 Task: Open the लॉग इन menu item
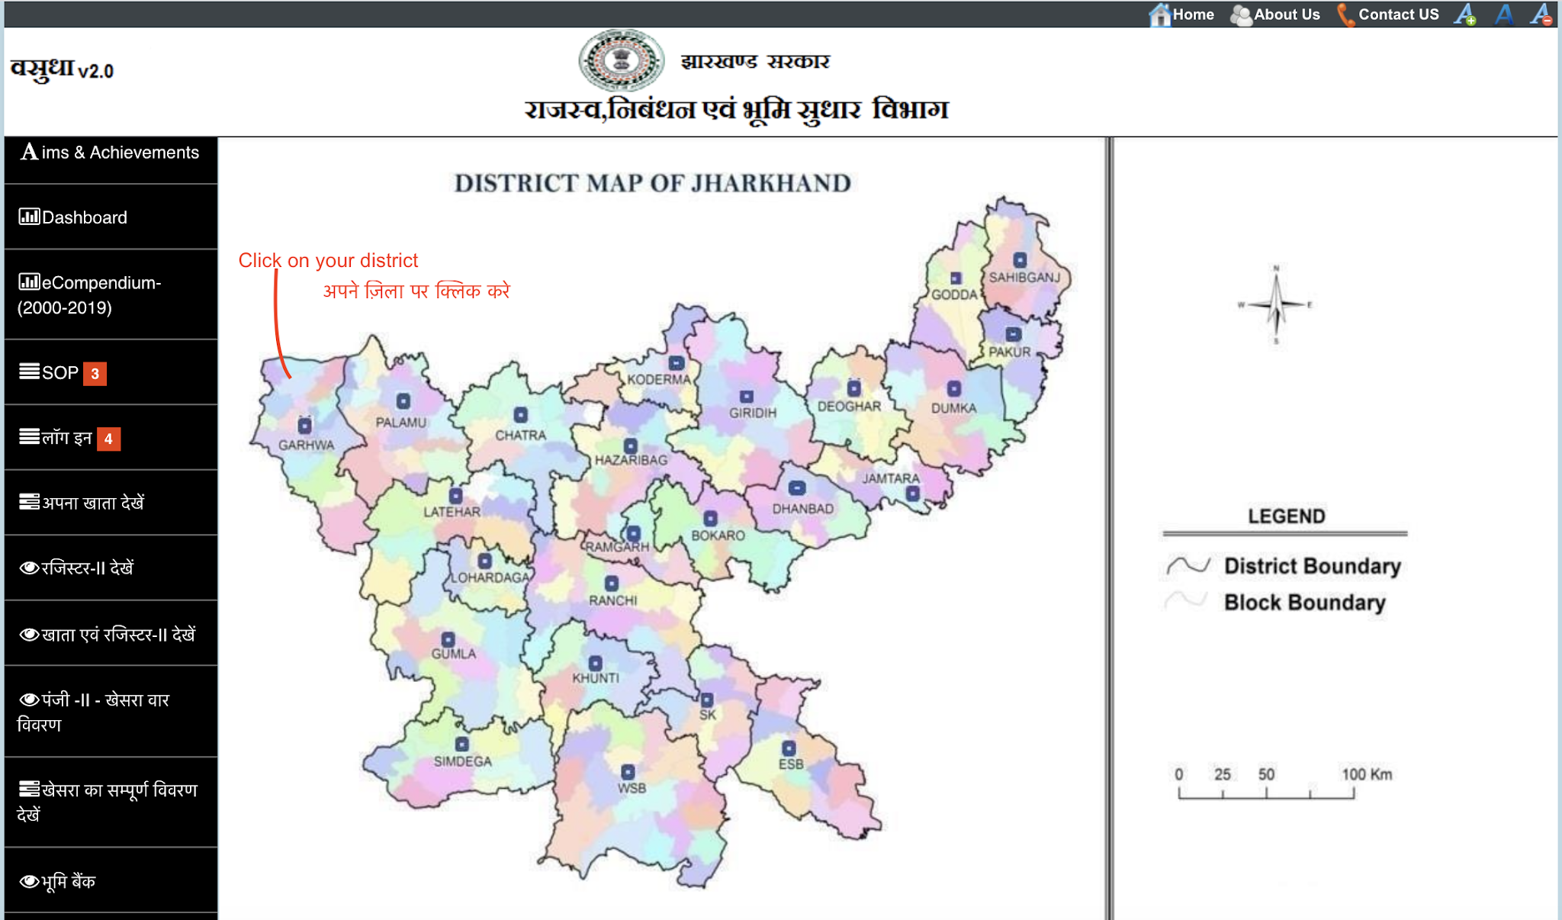67,438
